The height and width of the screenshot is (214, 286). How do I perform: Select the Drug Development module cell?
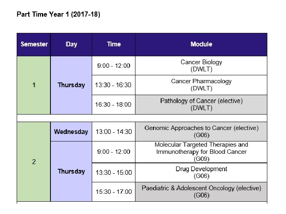(201, 172)
